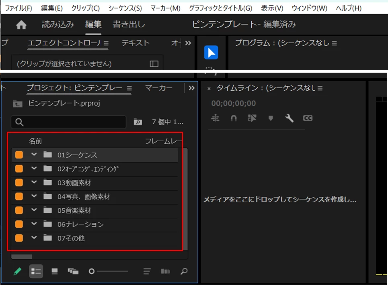Switch to icon view in Project panel

click(54, 271)
